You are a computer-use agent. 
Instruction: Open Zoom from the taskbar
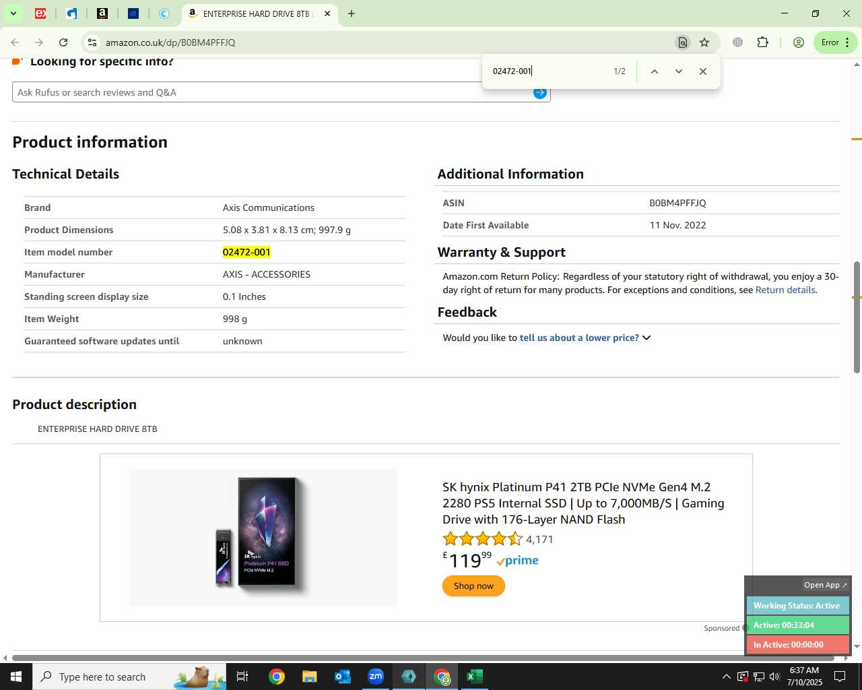375,677
